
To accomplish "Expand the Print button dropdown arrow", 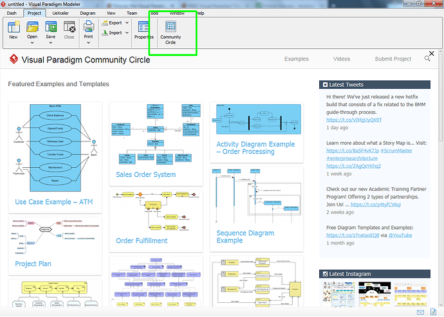I will pos(88,42).
